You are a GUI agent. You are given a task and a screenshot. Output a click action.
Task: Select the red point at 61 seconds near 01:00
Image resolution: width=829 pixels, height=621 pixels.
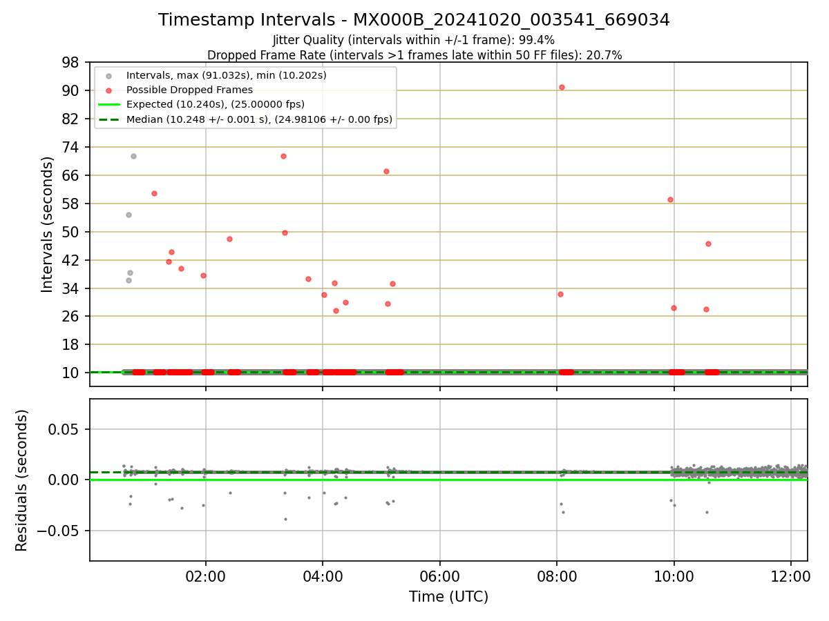pos(154,193)
